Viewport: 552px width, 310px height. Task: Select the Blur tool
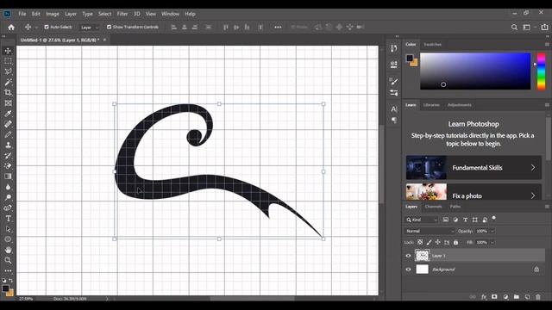[x=8, y=187]
